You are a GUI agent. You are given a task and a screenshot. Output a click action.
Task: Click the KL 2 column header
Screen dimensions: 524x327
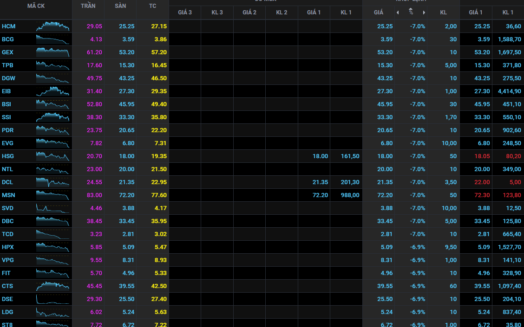coord(282,13)
